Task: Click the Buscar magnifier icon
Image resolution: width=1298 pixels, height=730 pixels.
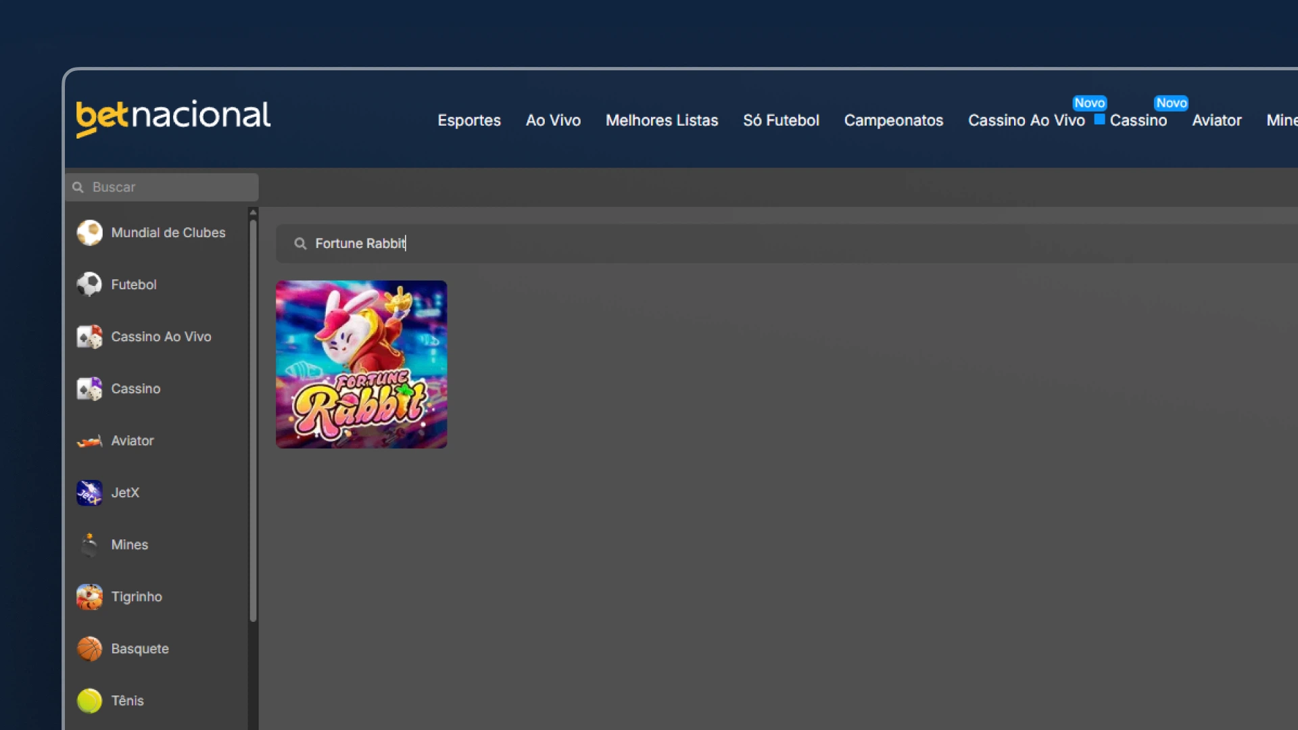Action: 78,187
